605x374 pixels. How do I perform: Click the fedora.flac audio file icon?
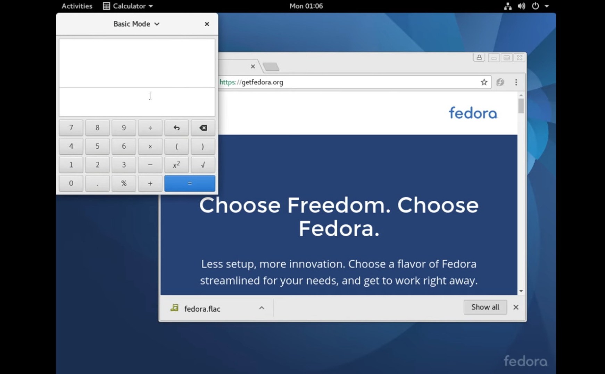174,308
